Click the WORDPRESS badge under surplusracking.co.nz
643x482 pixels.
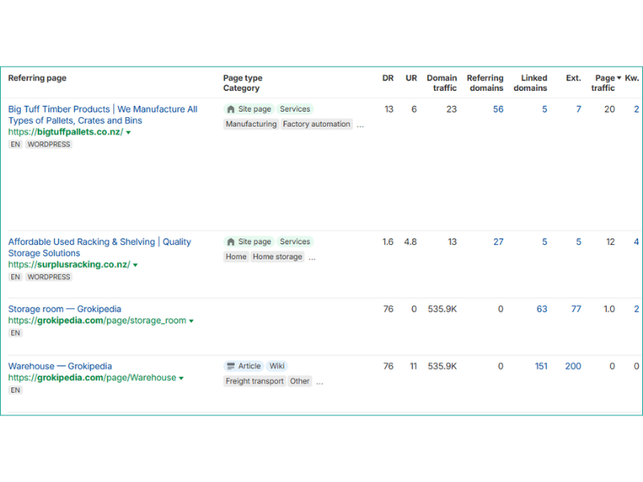pos(48,276)
